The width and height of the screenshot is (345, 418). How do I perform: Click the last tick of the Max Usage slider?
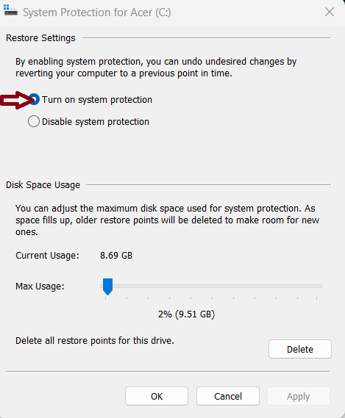tap(317, 298)
